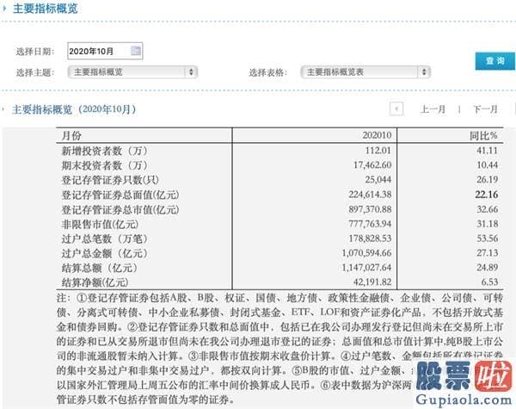Viewport: 516px width, 409px height.
Task: Select the 同比% column header
Action: (x=483, y=135)
